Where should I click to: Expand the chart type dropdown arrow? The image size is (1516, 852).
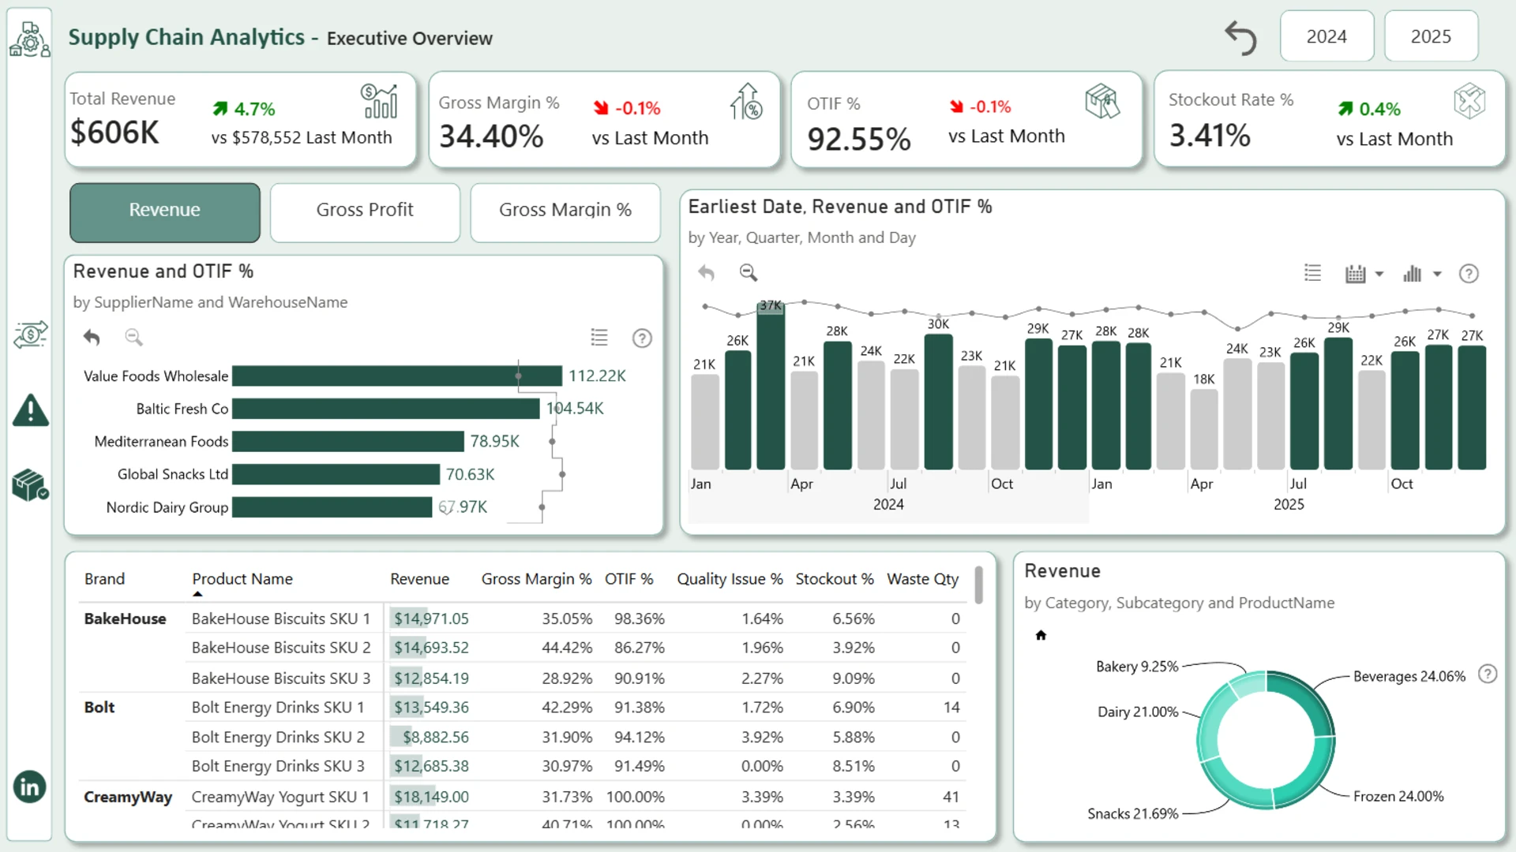click(1437, 275)
